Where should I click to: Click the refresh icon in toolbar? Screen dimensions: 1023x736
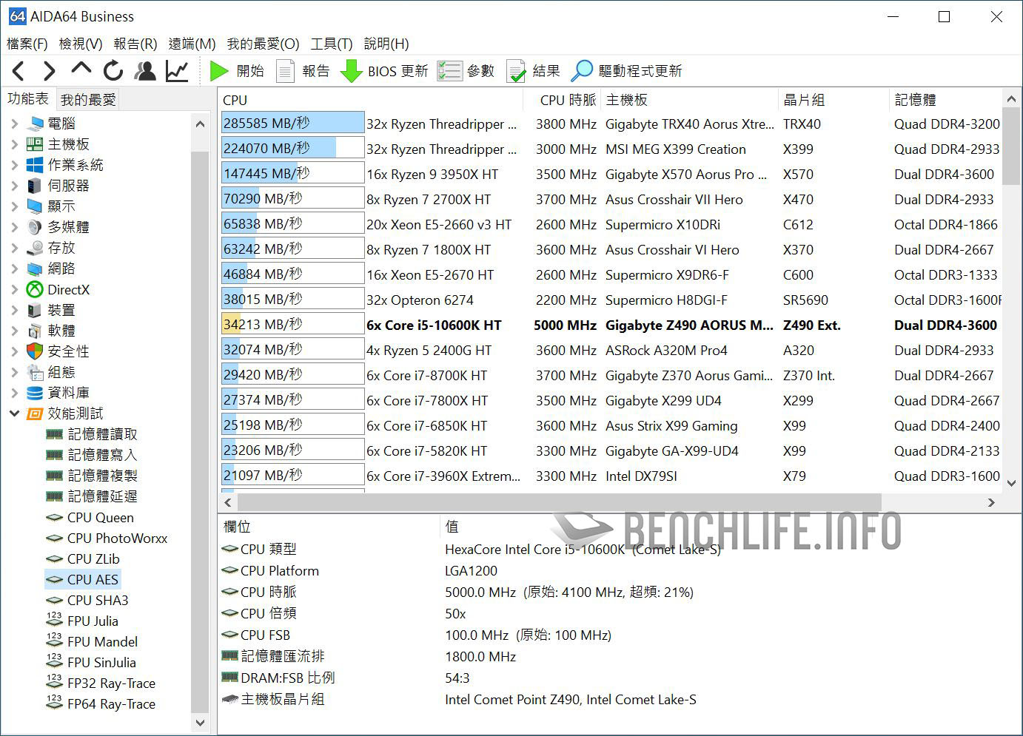(113, 71)
